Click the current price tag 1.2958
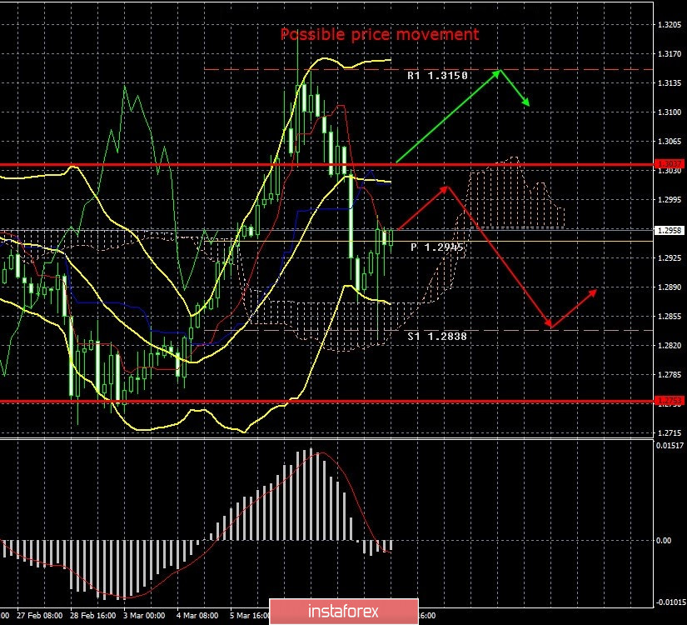 click(x=669, y=230)
